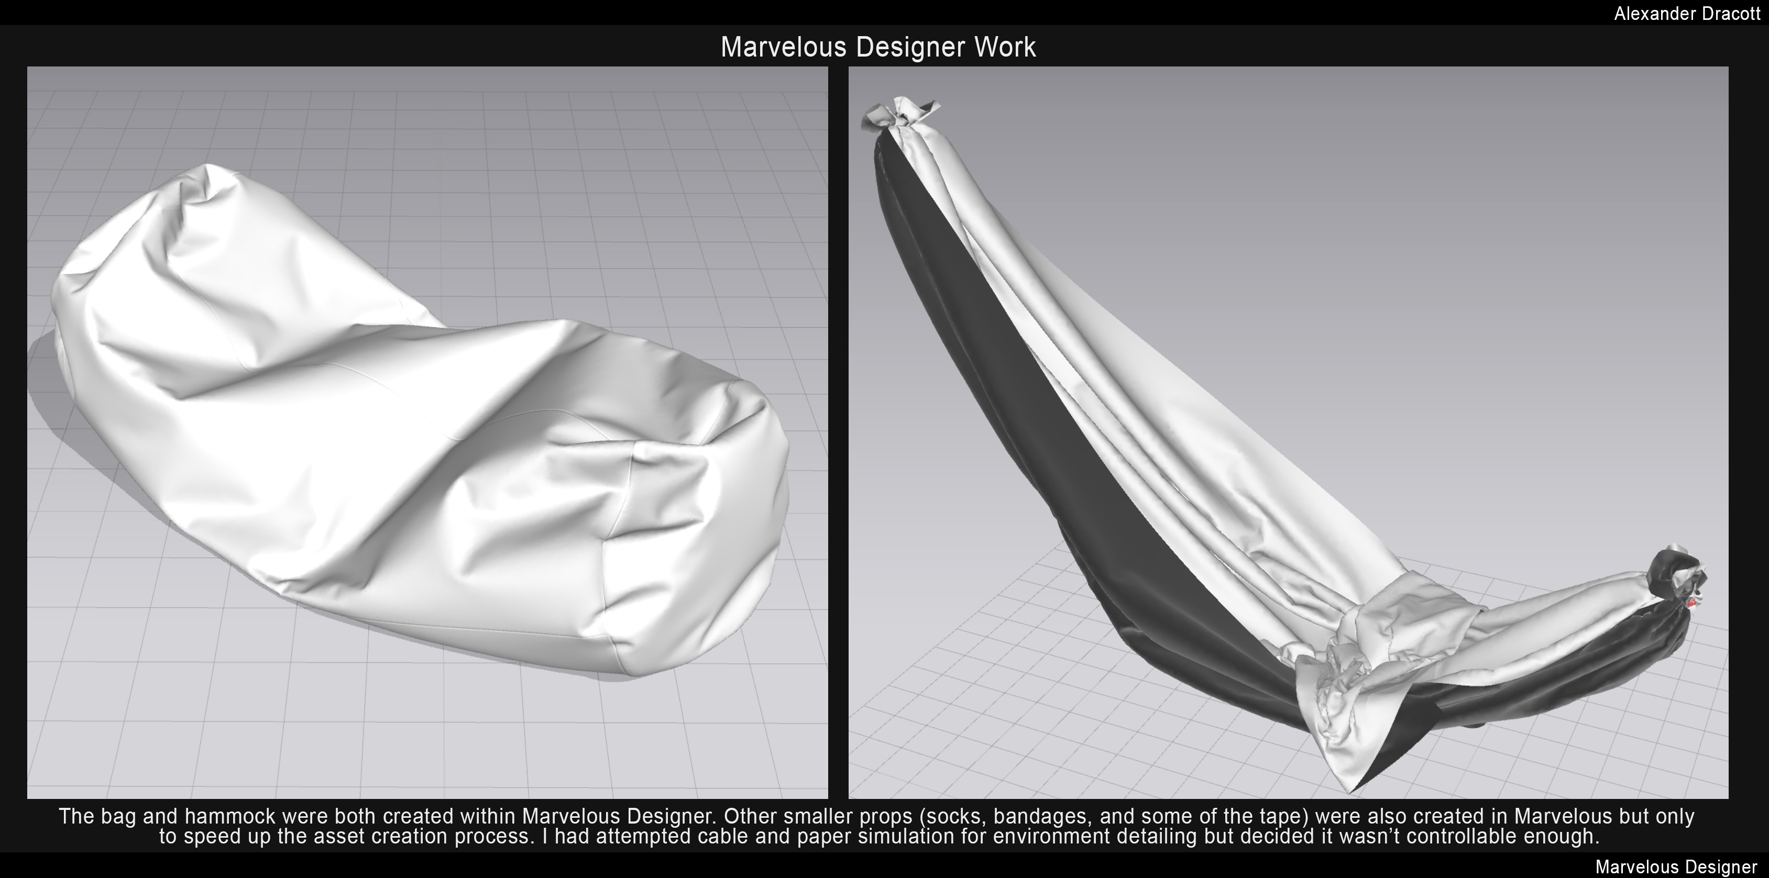Click the description line starting 'to speed up the asset'

pyautogui.click(x=880, y=836)
